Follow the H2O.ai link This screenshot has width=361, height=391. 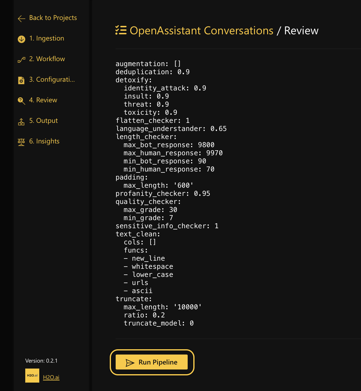[x=51, y=377]
